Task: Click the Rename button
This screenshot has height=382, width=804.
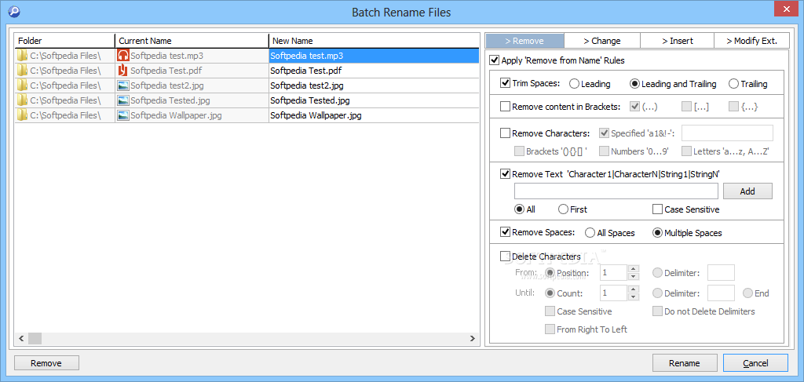Action: pyautogui.click(x=684, y=363)
